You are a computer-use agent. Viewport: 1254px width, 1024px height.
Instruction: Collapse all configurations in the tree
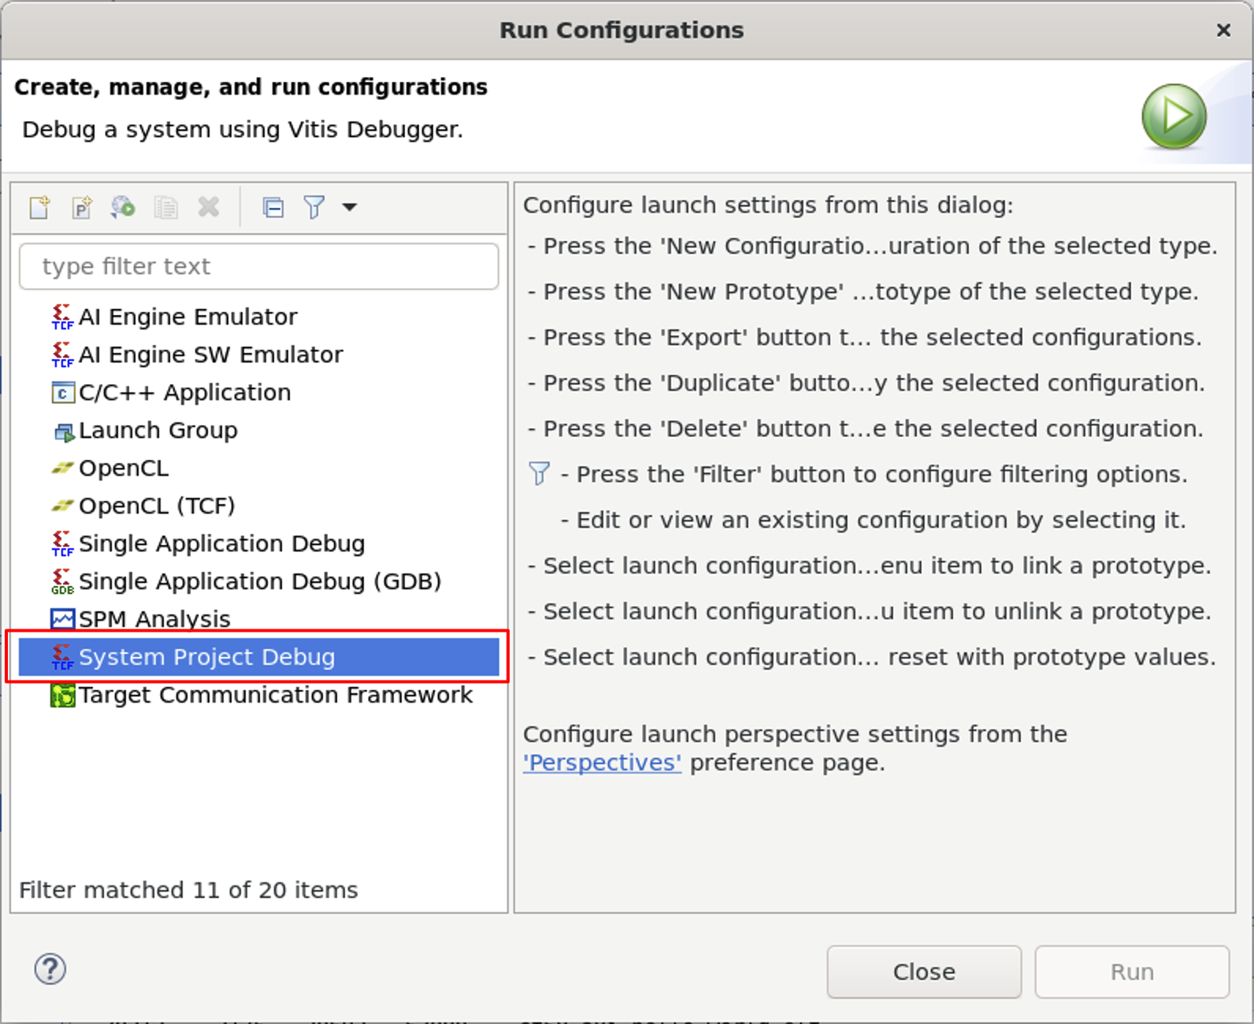coord(273,207)
